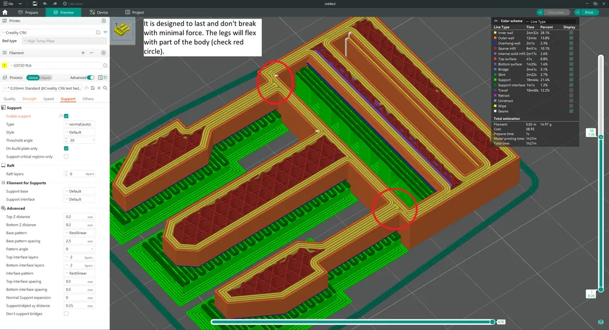Hide Seams in display
This screenshot has width=609, height=330.
coord(571,111)
